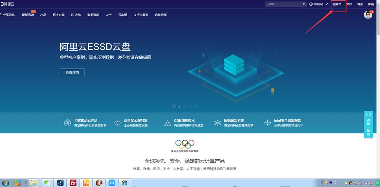This screenshot has height=187, width=380.
Task: Click the 全球领先、安全、稳定的云计算产品 heading
Action: pos(185,161)
